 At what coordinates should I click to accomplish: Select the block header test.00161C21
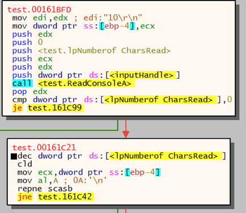pos(44,147)
